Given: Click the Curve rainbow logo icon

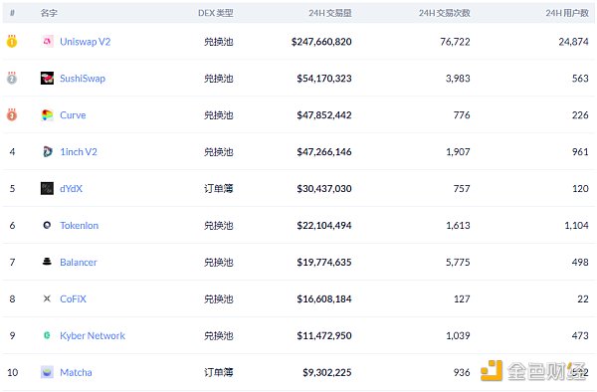Looking at the screenshot, I should [x=47, y=115].
